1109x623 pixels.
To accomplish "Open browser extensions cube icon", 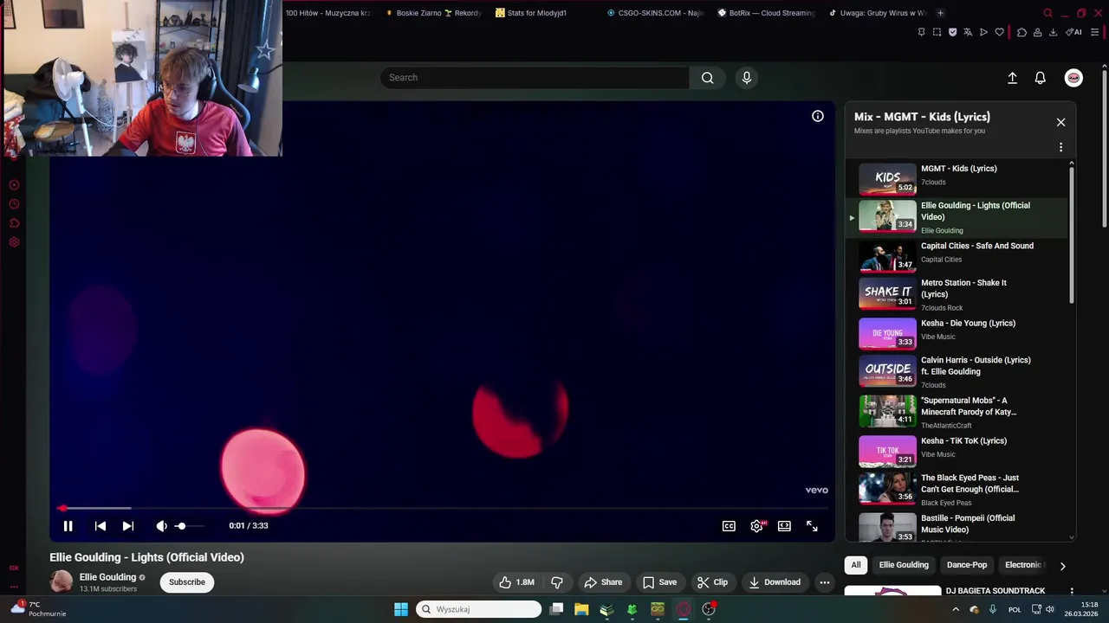I will [x=1021, y=32].
